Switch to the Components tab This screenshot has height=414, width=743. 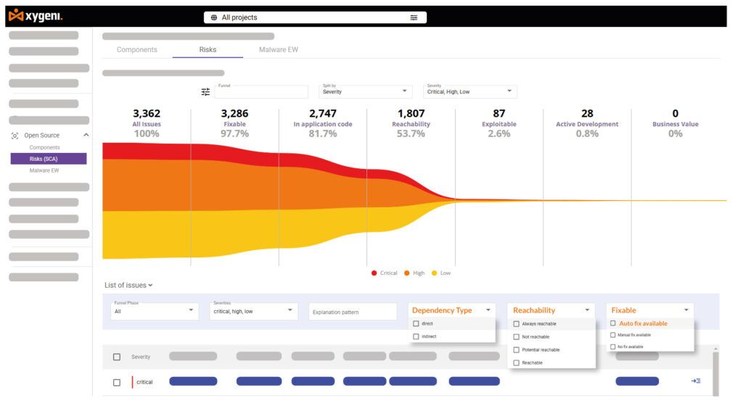click(136, 50)
